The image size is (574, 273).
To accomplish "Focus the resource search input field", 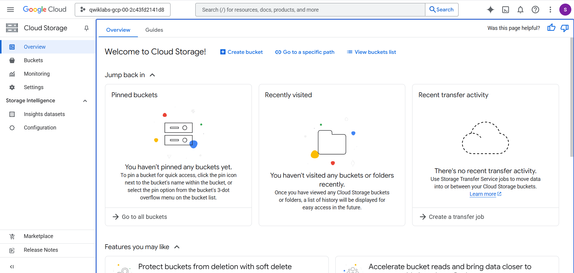I will 310,10.
